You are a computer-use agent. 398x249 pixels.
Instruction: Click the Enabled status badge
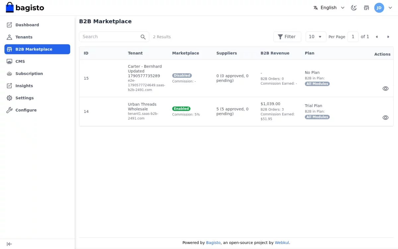point(181,109)
